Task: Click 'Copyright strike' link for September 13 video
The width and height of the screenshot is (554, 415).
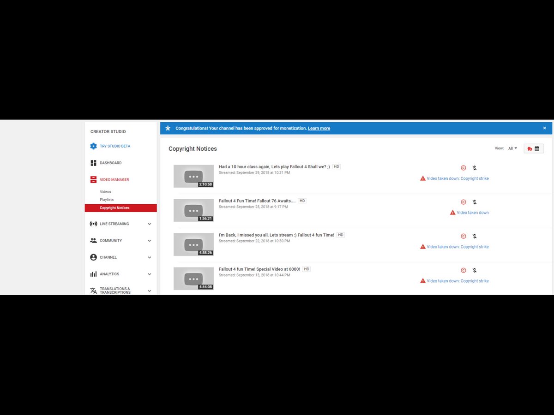Action: (475, 281)
